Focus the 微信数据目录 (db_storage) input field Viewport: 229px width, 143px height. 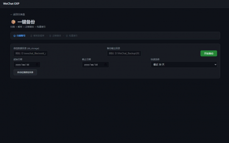pos(30,53)
